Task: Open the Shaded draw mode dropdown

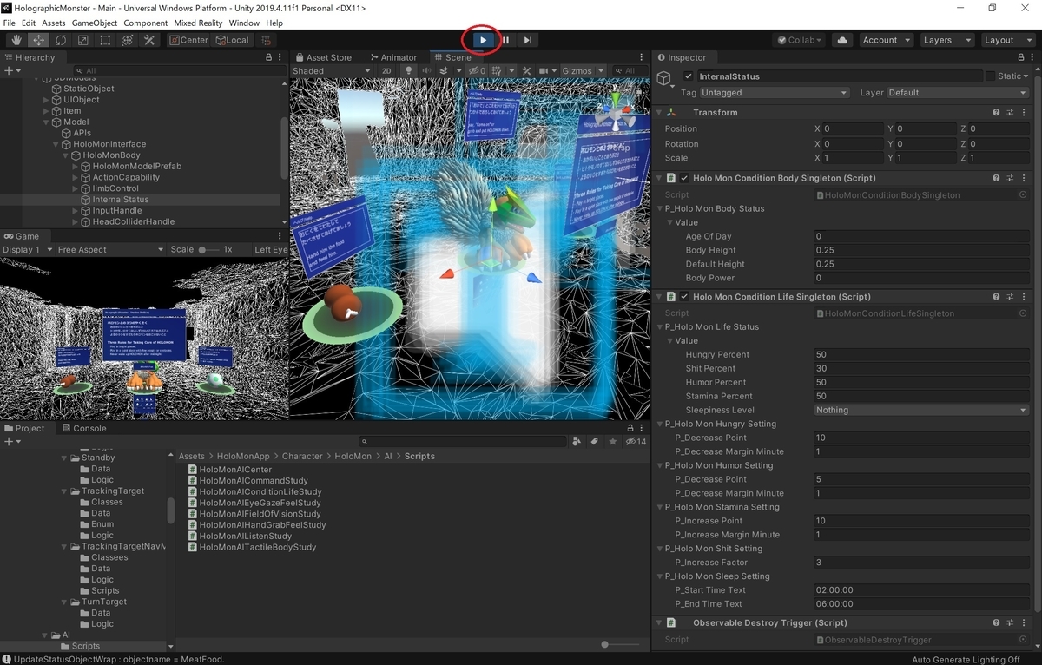Action: click(x=332, y=71)
